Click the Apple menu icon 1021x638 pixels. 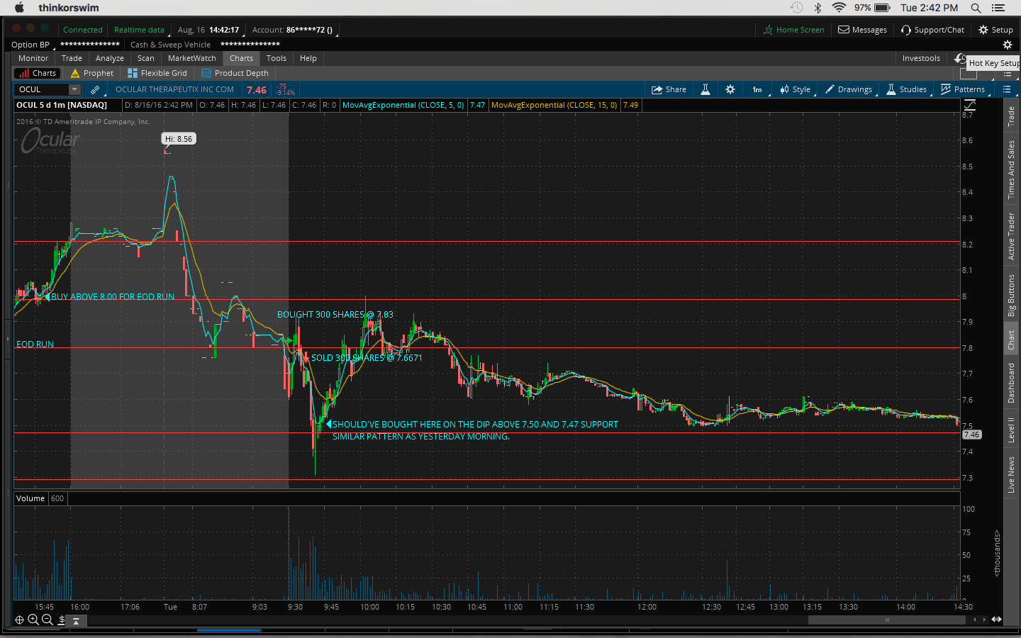point(19,8)
